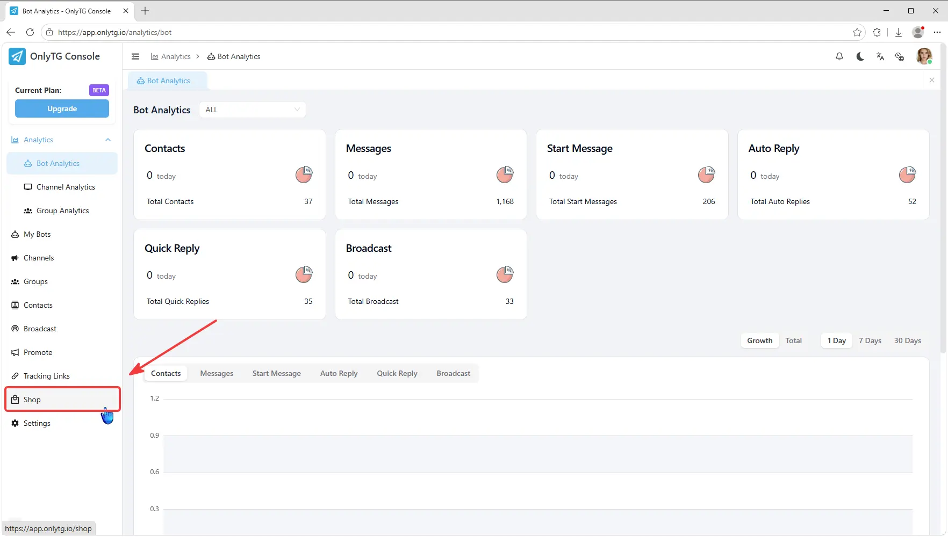Switch to the Broadcast chart tab

click(454, 373)
